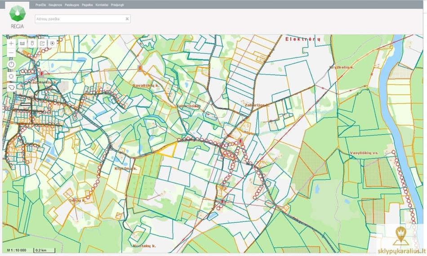Click the Klykūnų k. map label

pos(125,169)
